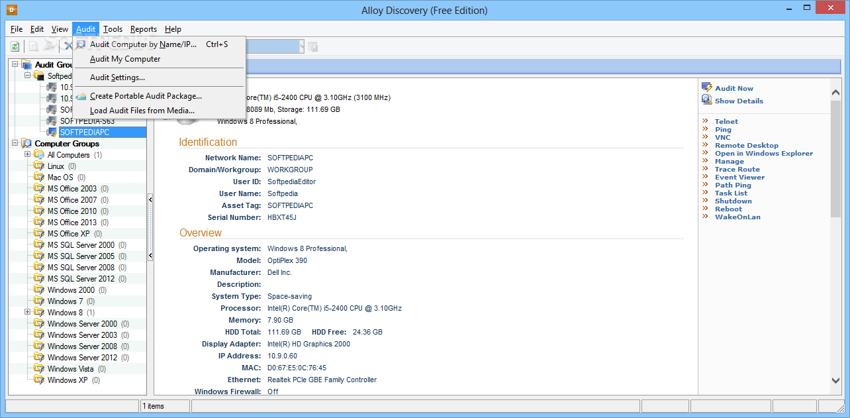
Task: Click the icon next to Audit Computer by Name/IP
Action: pos(81,44)
